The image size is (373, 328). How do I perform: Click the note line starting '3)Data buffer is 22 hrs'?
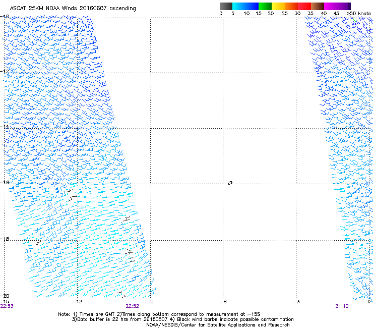point(182,319)
